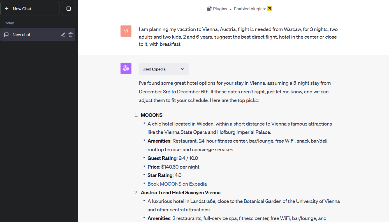The image size is (389, 222).
Task: Click the Plugins puzzle icon
Action: pos(209,9)
